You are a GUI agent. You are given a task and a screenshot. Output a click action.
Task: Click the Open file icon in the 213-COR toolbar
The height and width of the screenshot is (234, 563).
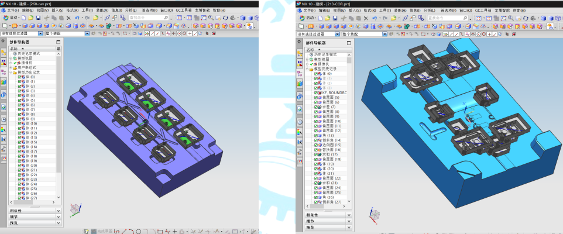(328, 18)
